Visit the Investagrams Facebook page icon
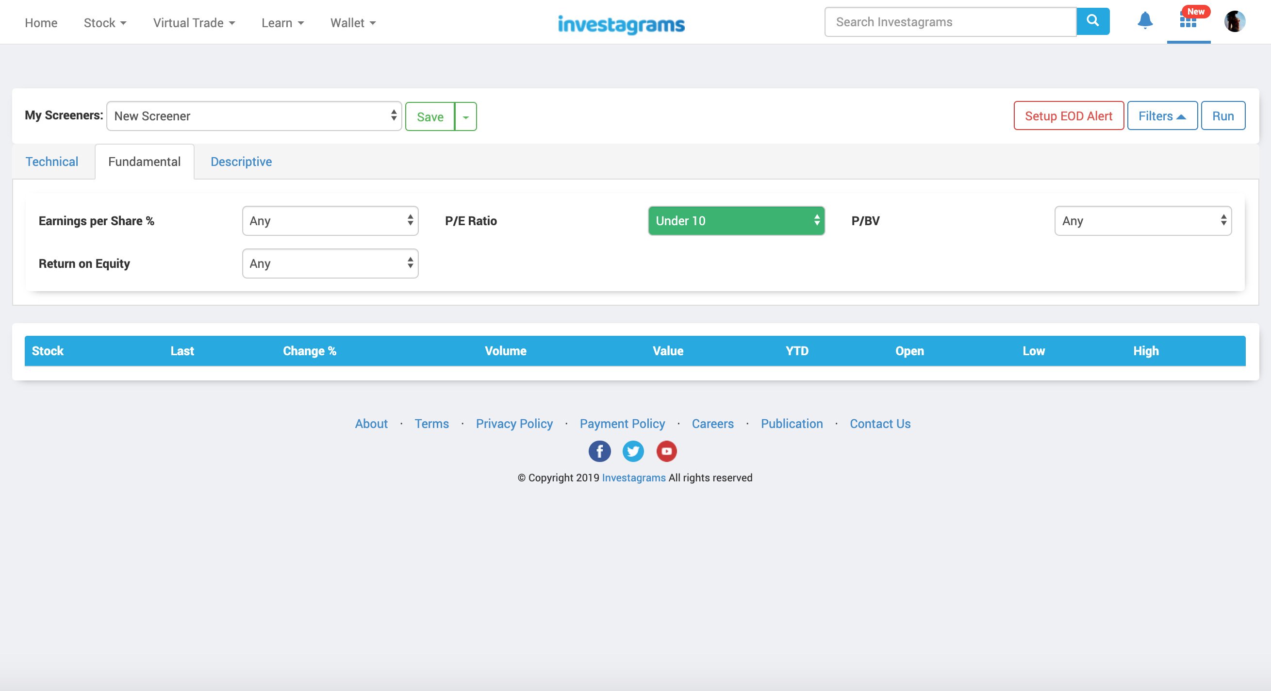The height and width of the screenshot is (691, 1271). point(599,451)
